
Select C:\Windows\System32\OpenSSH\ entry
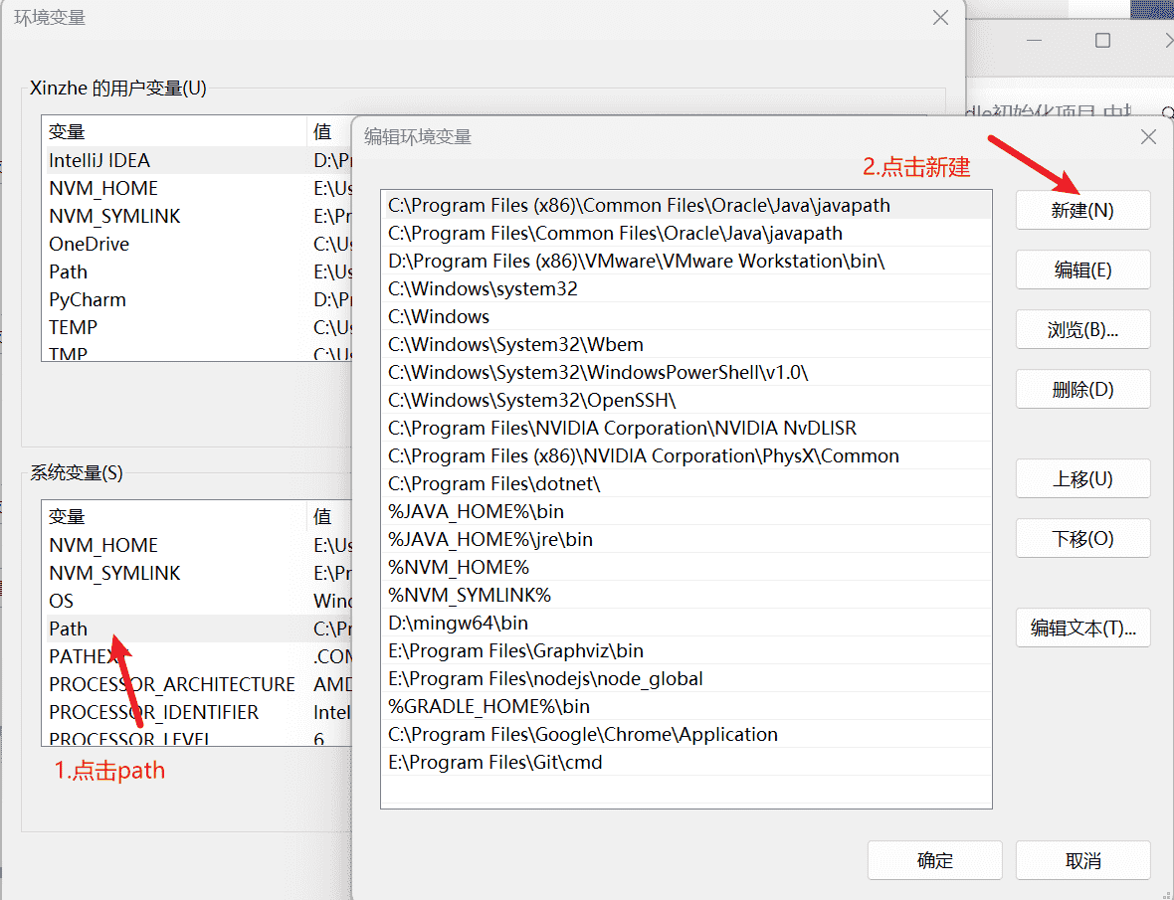click(x=531, y=401)
